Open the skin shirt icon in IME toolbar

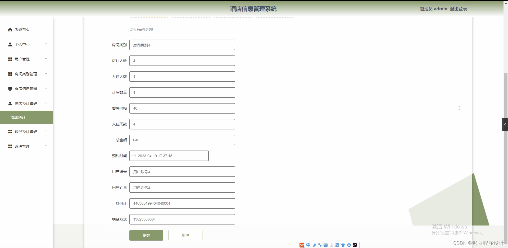(x=343, y=245)
